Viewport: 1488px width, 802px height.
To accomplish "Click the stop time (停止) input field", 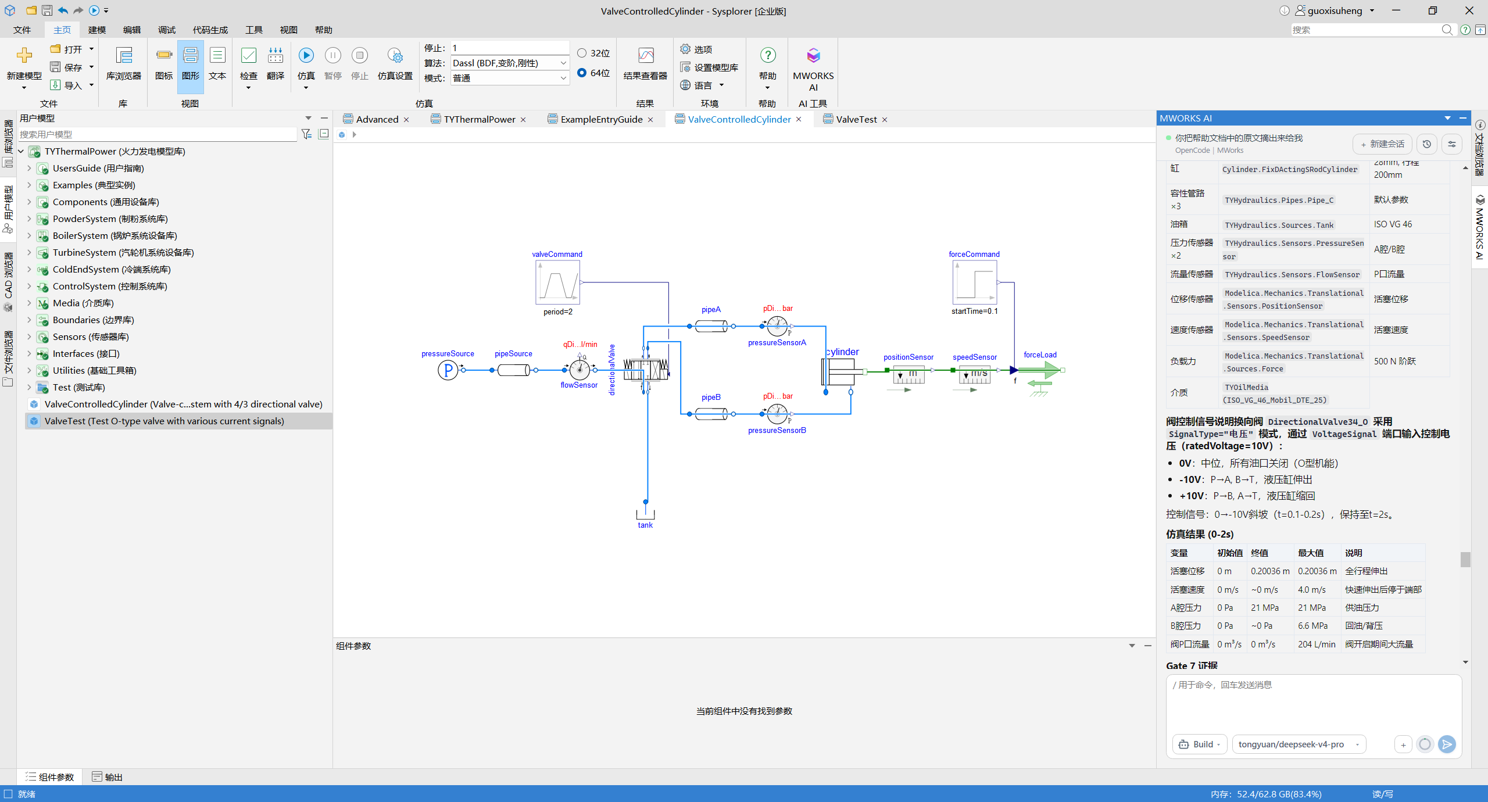I will coord(510,48).
